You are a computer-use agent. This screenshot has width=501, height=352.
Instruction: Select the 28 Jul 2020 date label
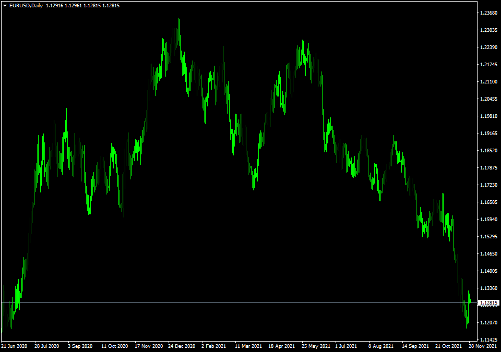pos(46,346)
